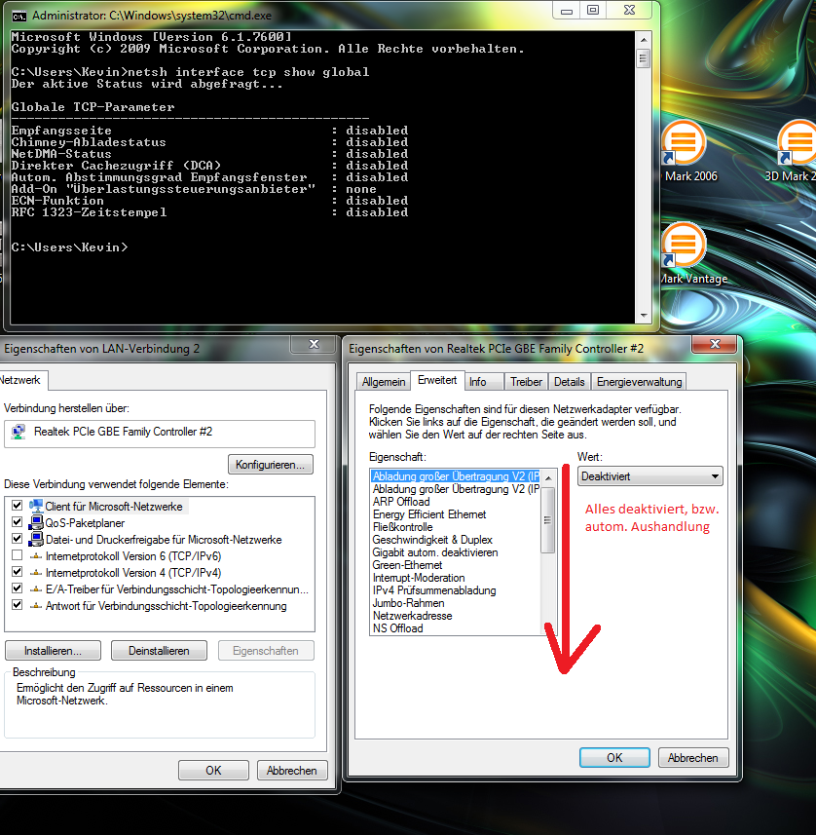Image resolution: width=816 pixels, height=835 pixels.
Task: Select the NS Offload property
Action: point(397,628)
